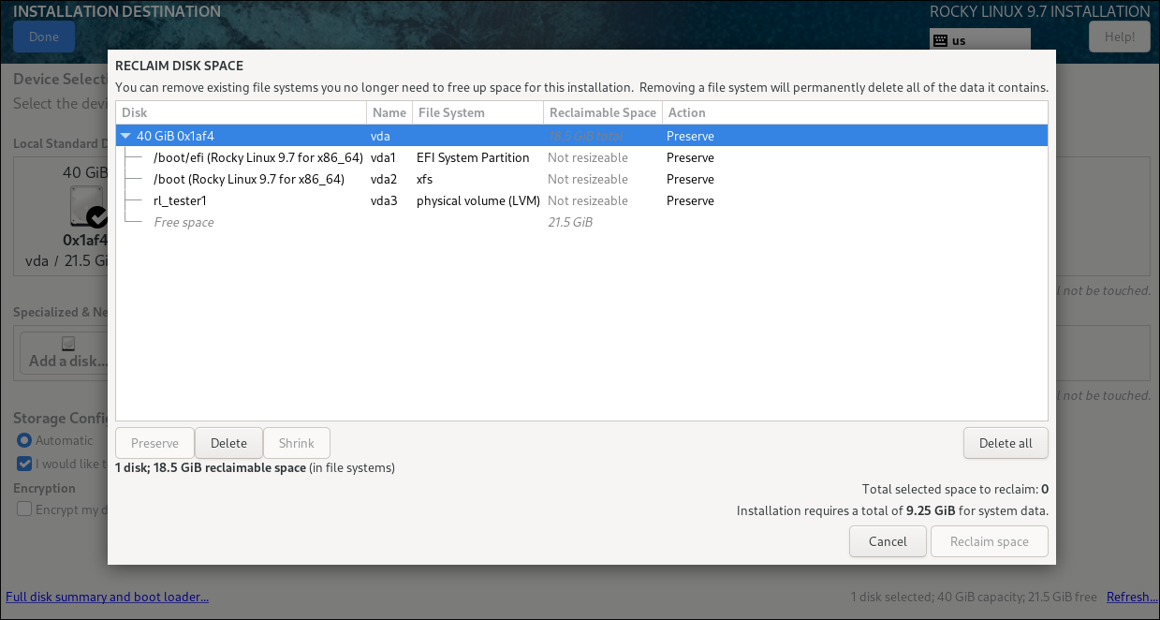The image size is (1160, 620).
Task: Click the Preserve button below the list
Action: point(154,443)
